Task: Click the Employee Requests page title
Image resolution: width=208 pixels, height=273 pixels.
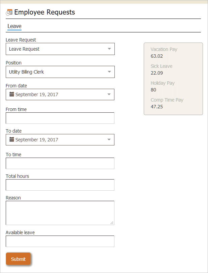Action: pyautogui.click(x=44, y=12)
